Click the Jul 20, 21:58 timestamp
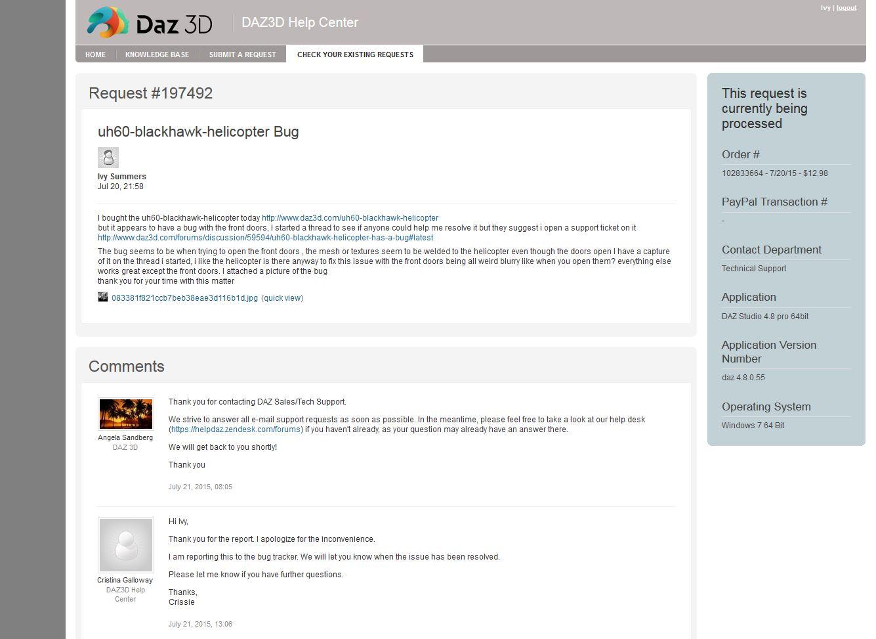The image size is (876, 639). (x=121, y=187)
